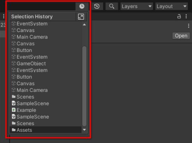Click the scroll down arrow in history list
This screenshot has width=192, height=143.
84,130
